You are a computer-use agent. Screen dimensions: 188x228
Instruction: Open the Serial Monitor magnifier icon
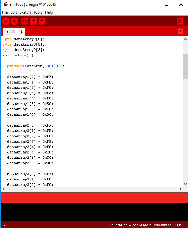(x=180, y=21)
